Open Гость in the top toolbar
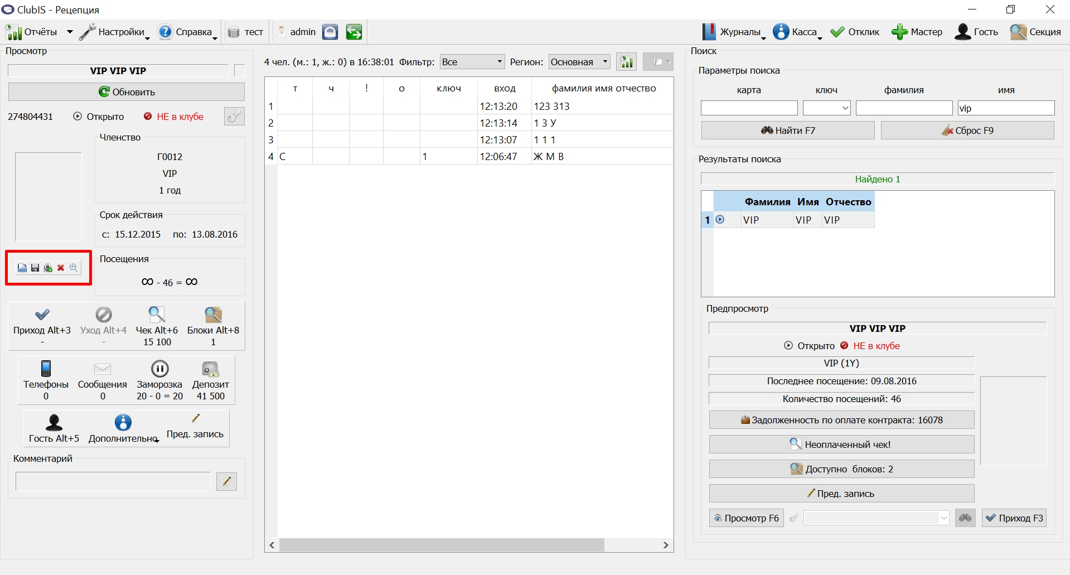The width and height of the screenshot is (1070, 575). point(976,32)
